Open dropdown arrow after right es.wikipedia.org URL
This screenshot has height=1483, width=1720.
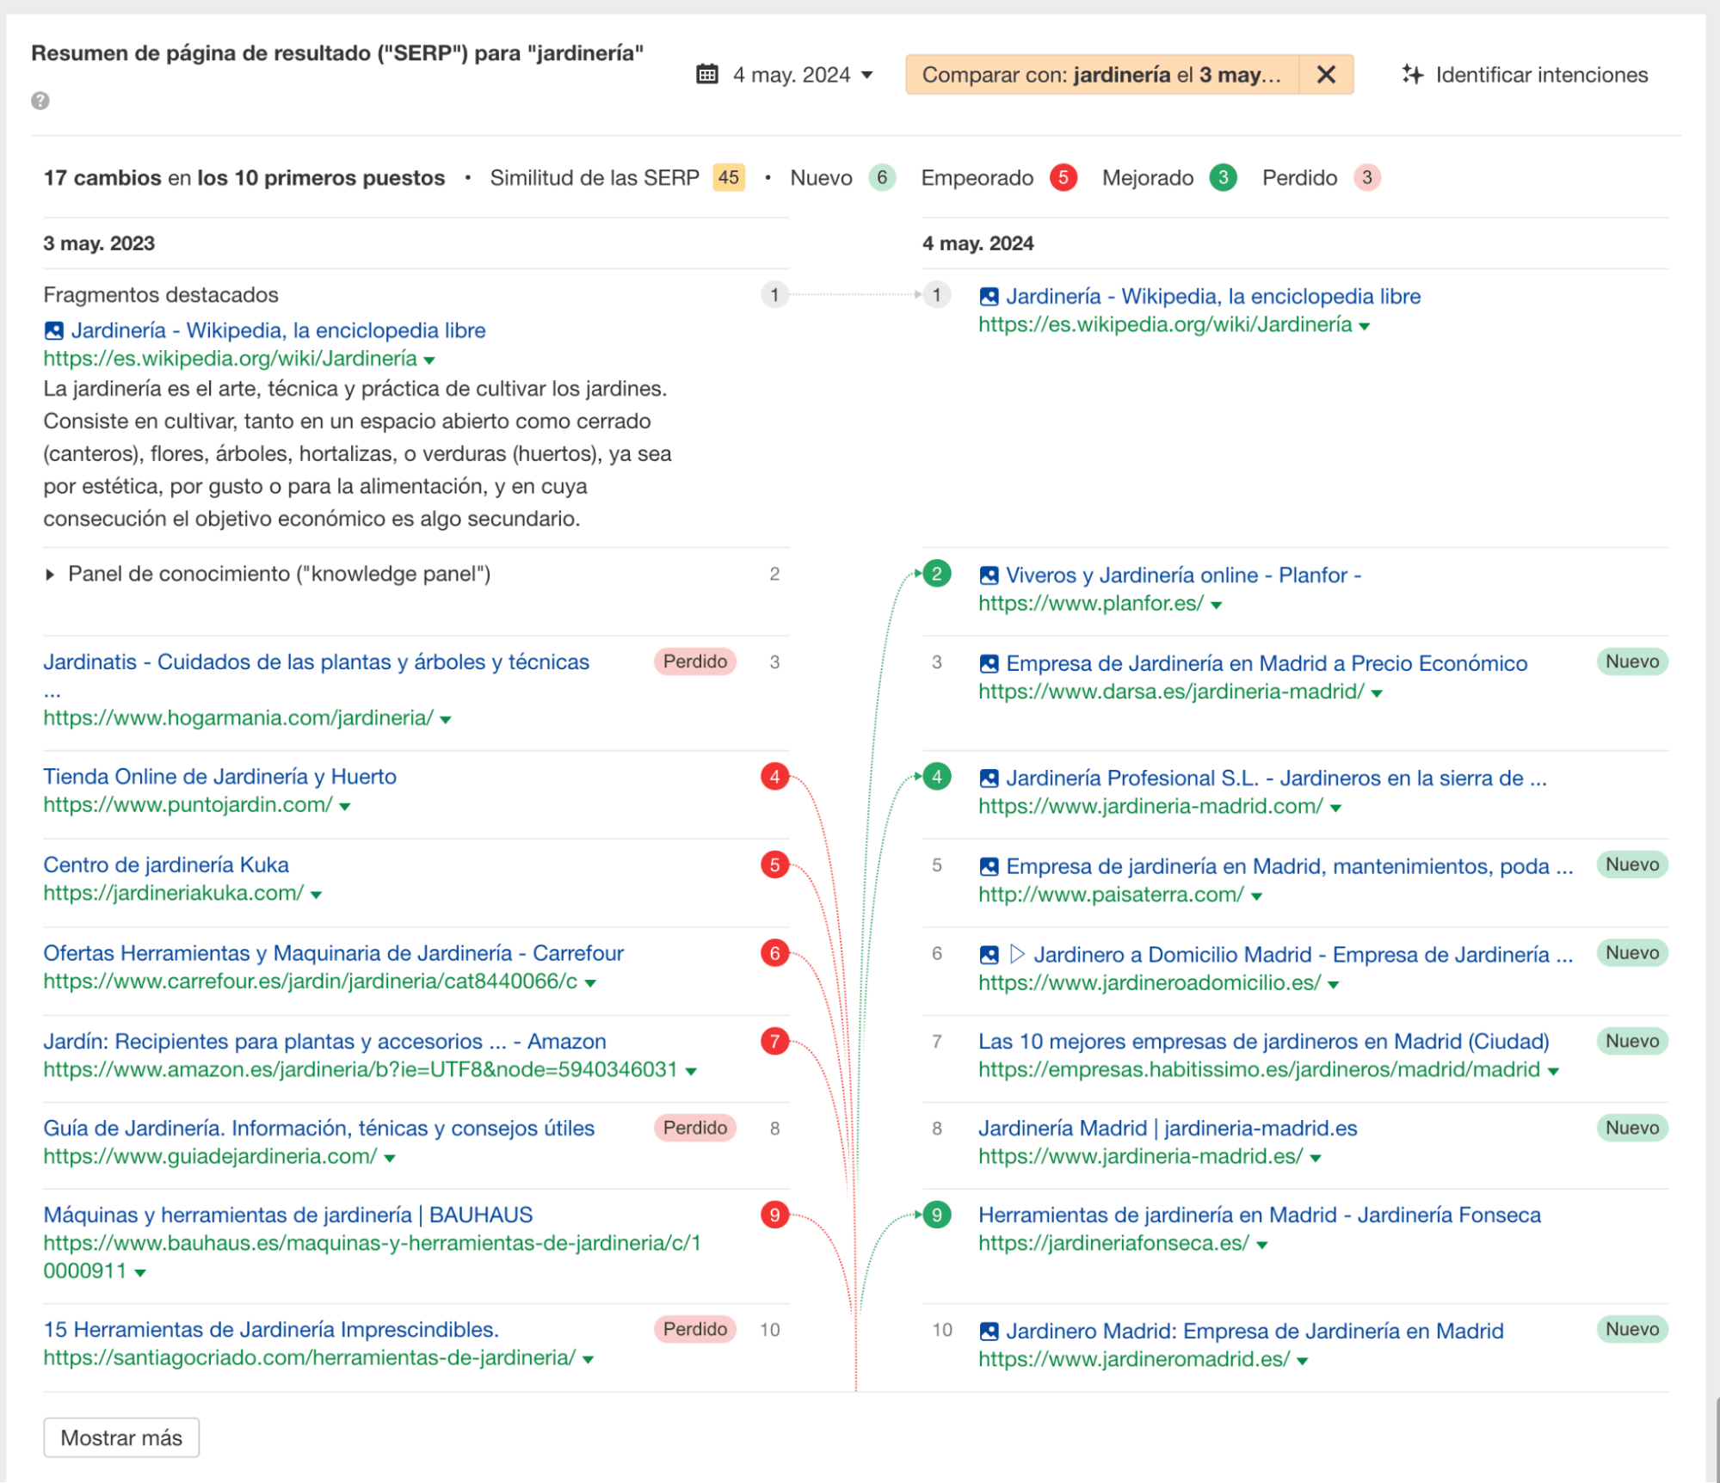[x=1364, y=327]
